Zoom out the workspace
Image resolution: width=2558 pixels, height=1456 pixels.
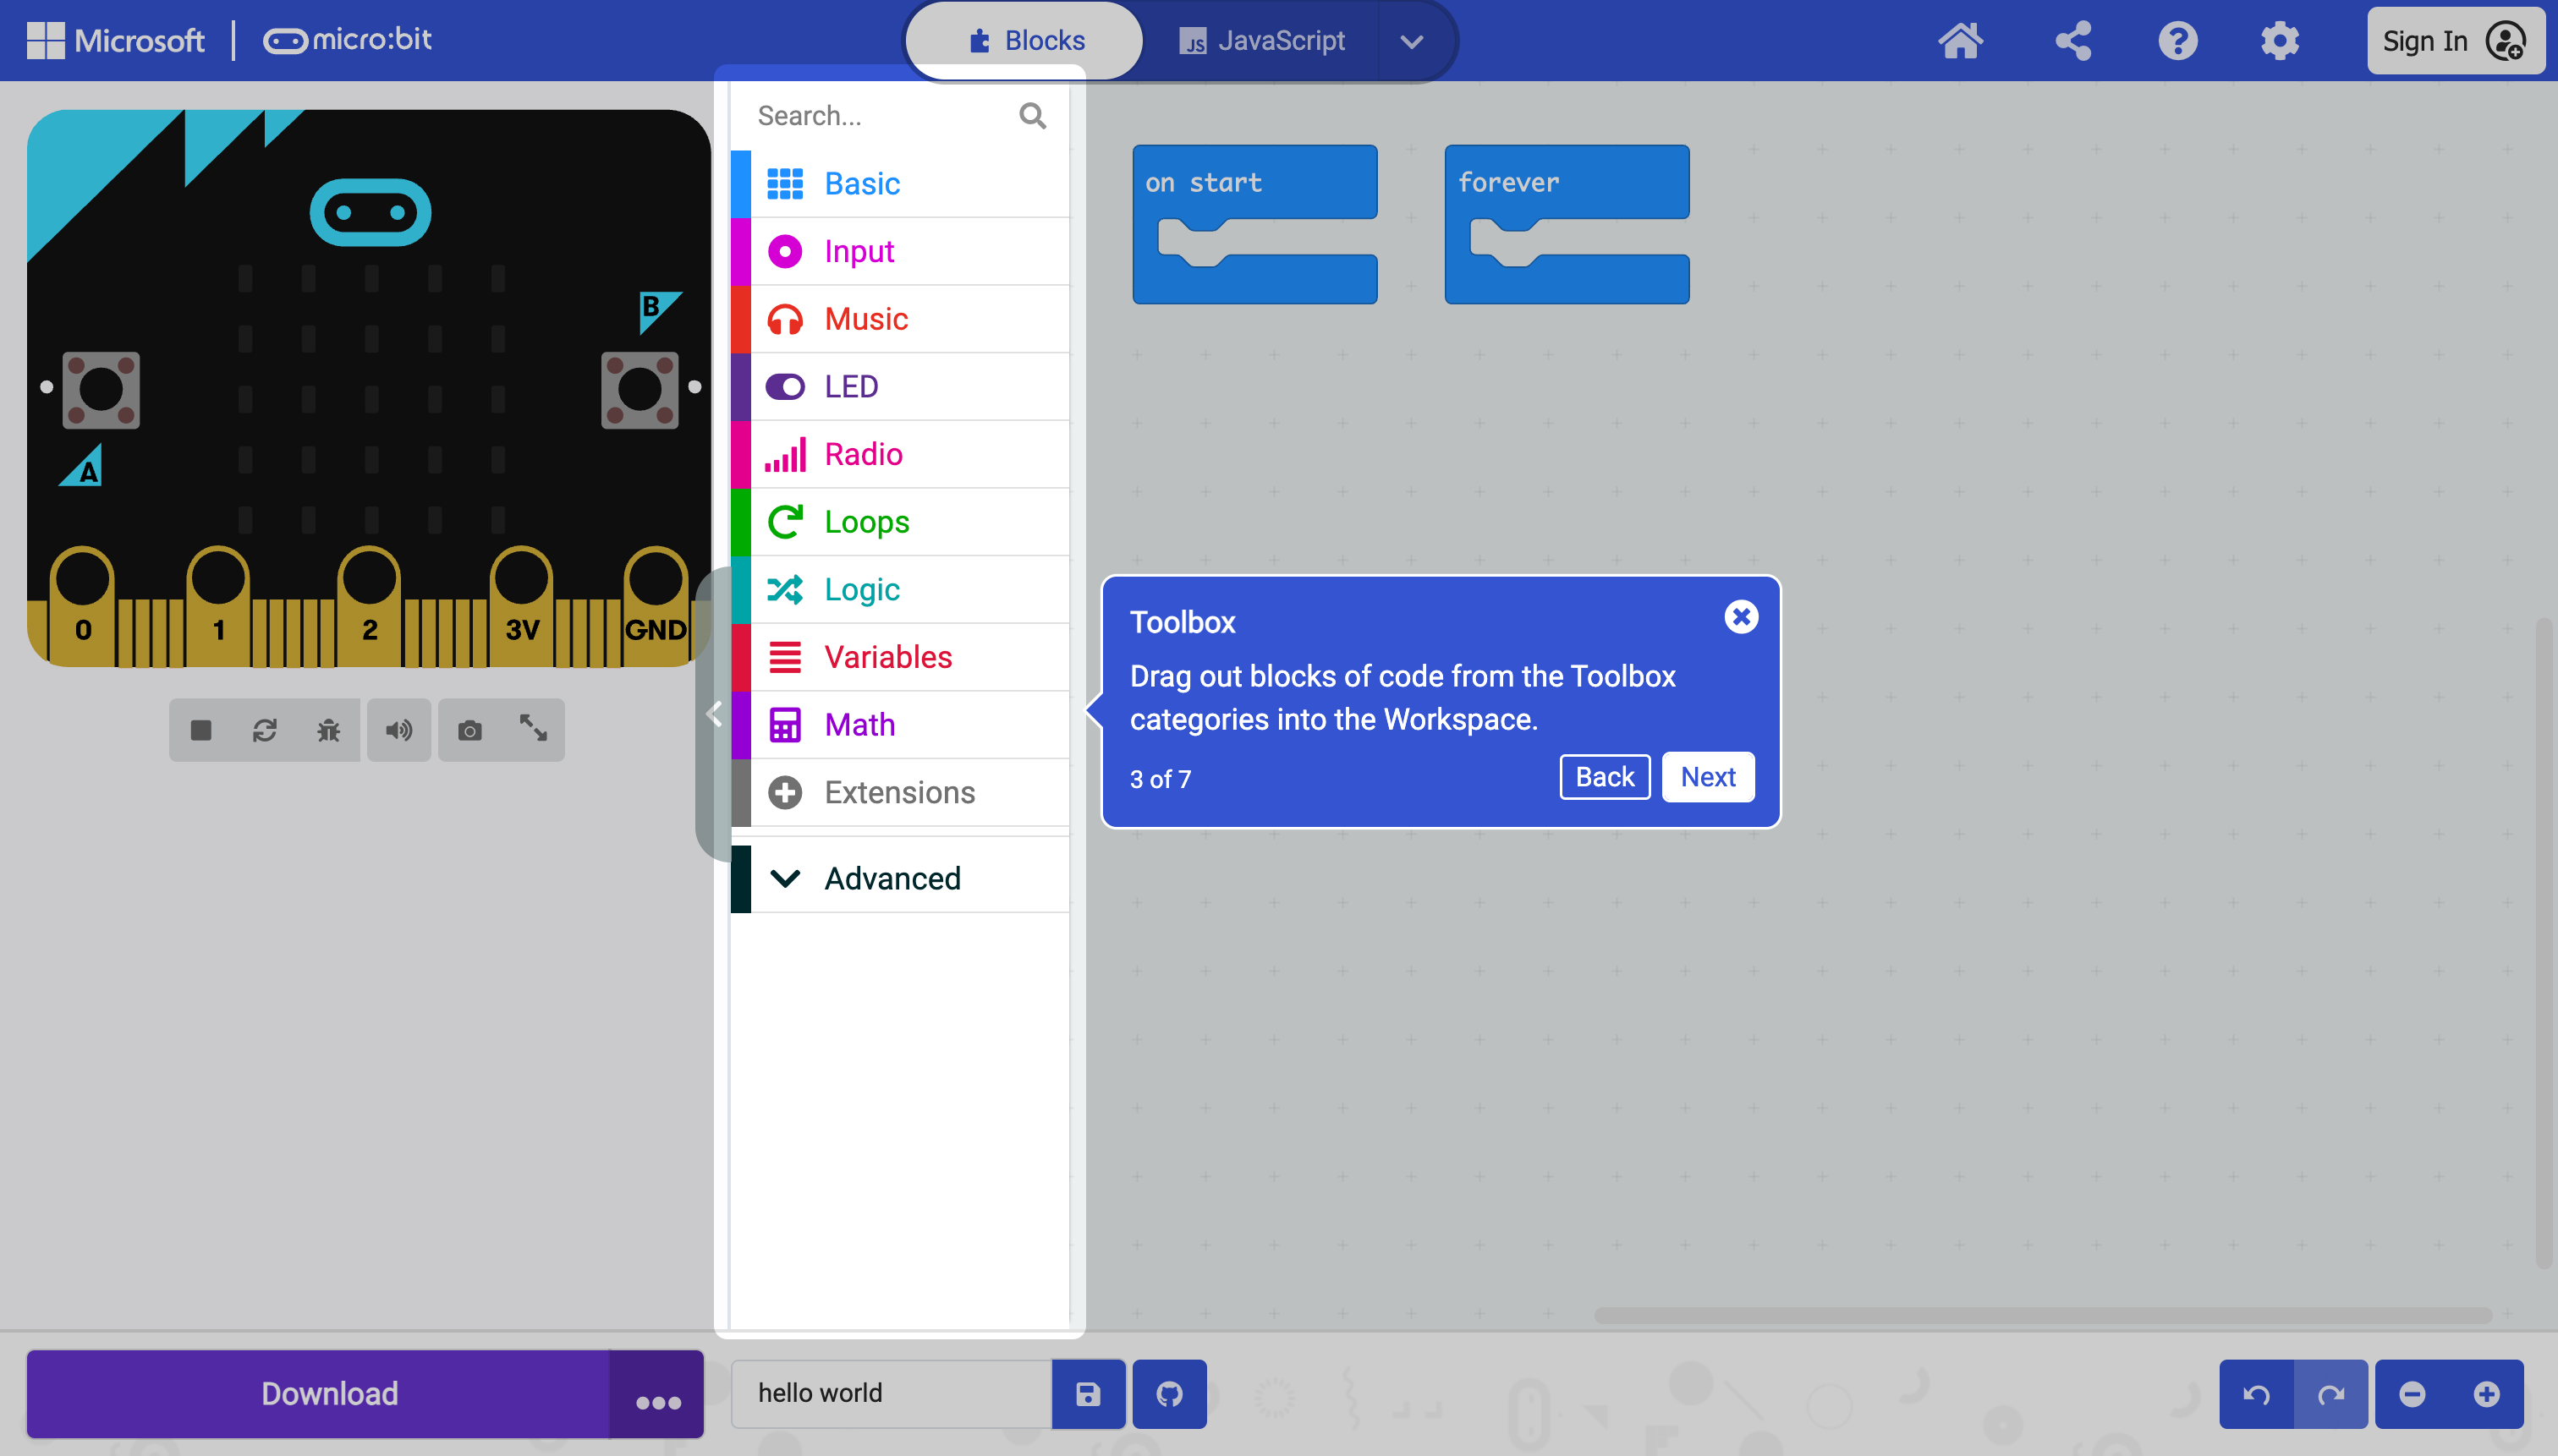(x=2412, y=1393)
